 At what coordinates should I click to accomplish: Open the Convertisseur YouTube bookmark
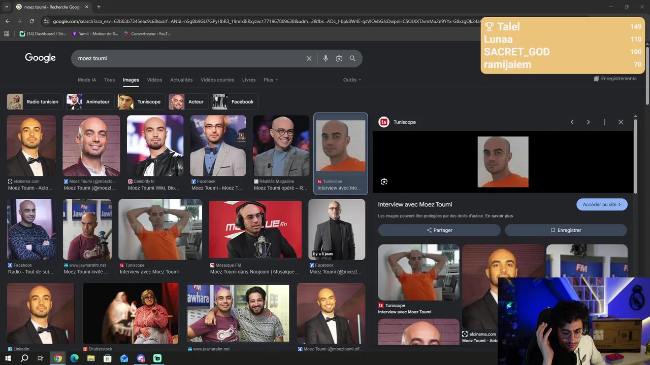[147, 34]
